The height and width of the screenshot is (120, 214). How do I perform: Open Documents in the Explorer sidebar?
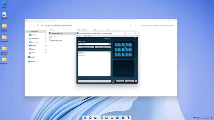click(34, 42)
